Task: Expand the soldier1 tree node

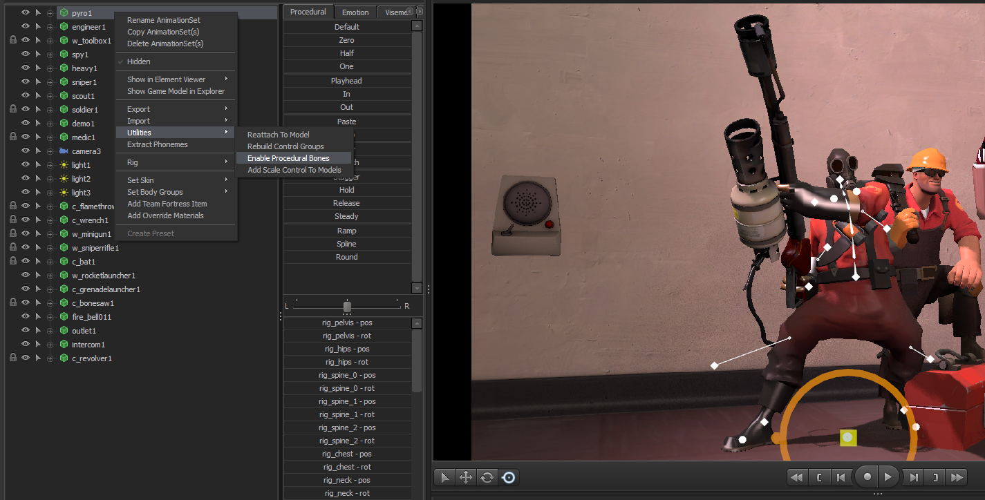Action: tap(50, 110)
